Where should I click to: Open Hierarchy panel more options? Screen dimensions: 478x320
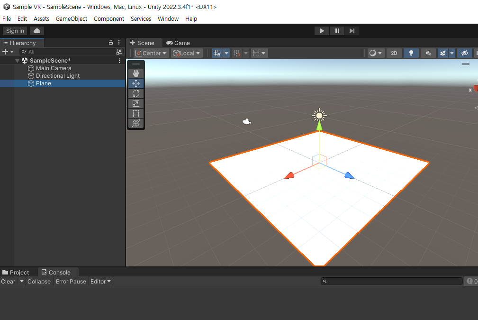119,42
